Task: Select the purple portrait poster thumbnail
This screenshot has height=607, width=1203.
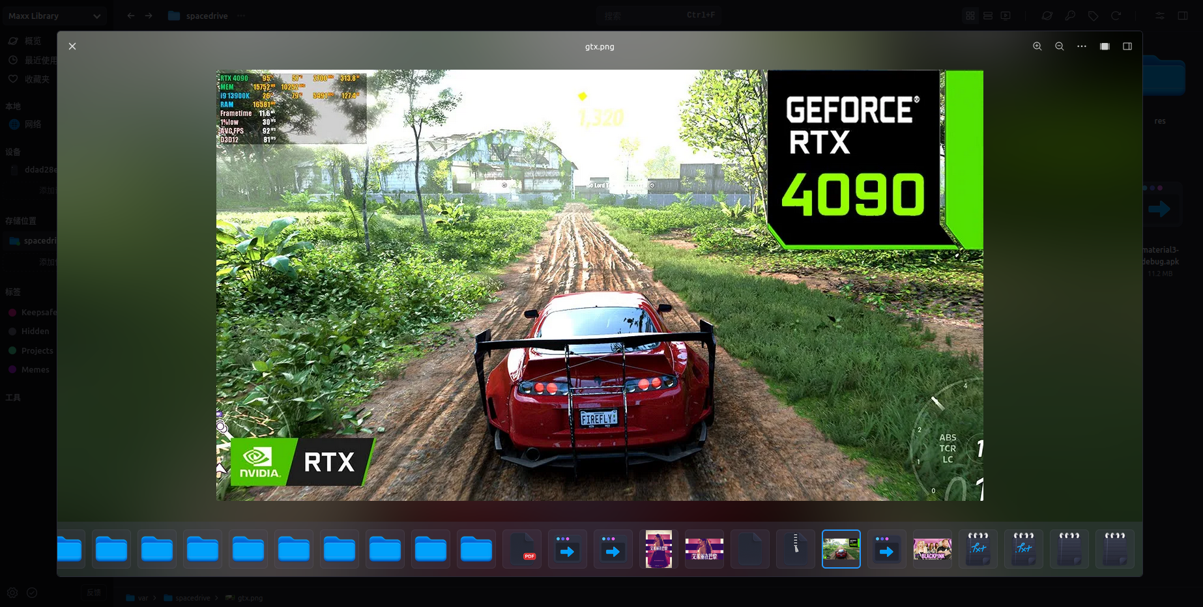Action: pyautogui.click(x=659, y=549)
